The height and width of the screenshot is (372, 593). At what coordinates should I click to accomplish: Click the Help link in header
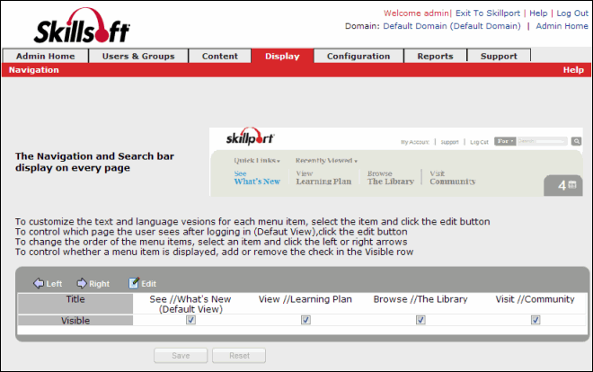538,13
